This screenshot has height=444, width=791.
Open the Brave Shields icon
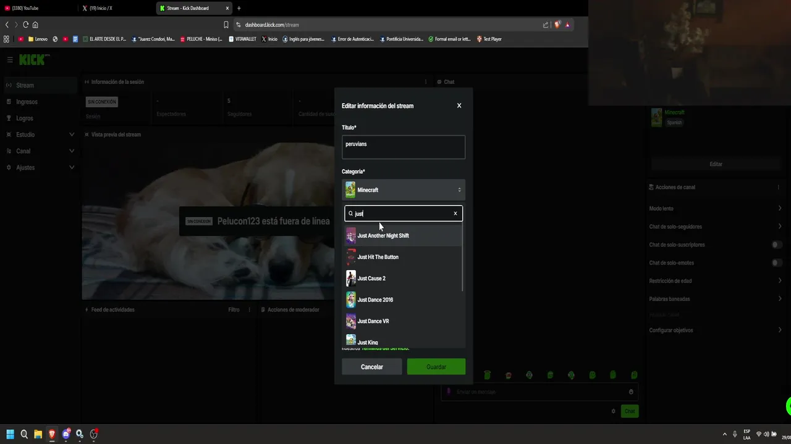[x=557, y=25]
